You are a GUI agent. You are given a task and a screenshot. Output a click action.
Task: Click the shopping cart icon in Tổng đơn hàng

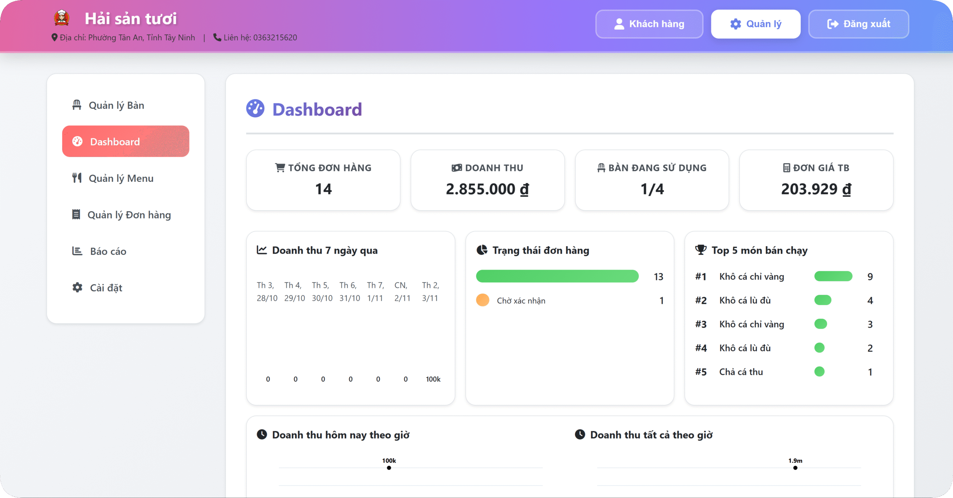pyautogui.click(x=280, y=168)
